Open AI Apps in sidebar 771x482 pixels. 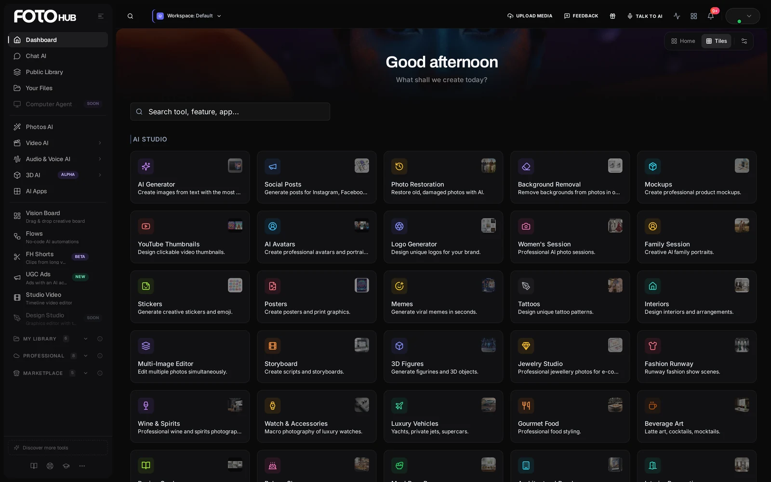58,191
